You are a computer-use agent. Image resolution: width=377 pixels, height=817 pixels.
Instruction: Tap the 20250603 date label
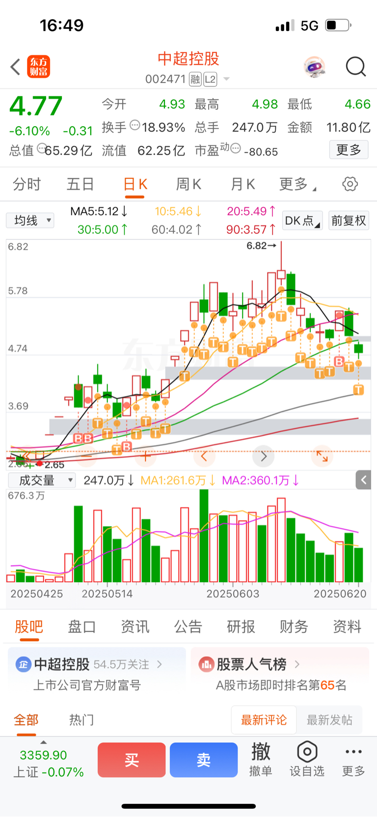[233, 593]
